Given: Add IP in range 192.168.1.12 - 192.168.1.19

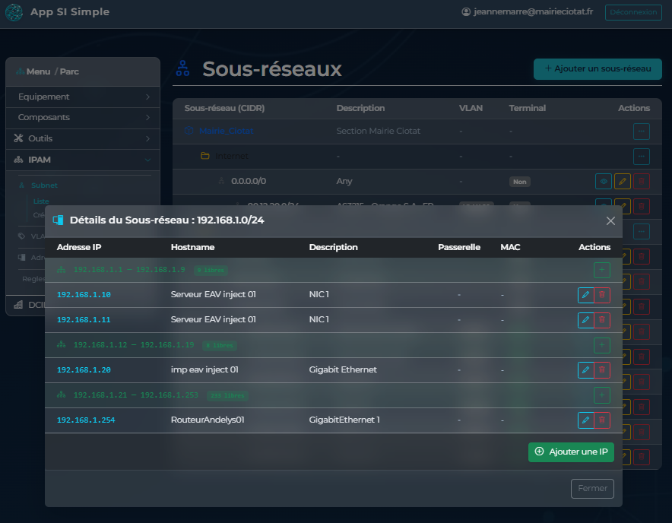Looking at the screenshot, I should coord(602,345).
